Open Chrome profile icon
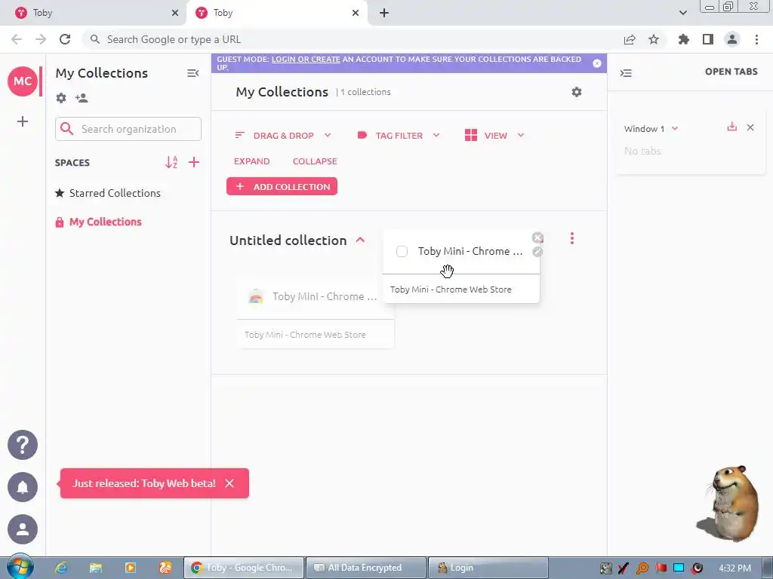 click(x=732, y=39)
